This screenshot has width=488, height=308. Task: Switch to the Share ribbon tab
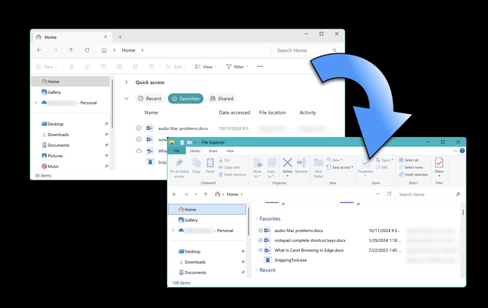point(213,151)
